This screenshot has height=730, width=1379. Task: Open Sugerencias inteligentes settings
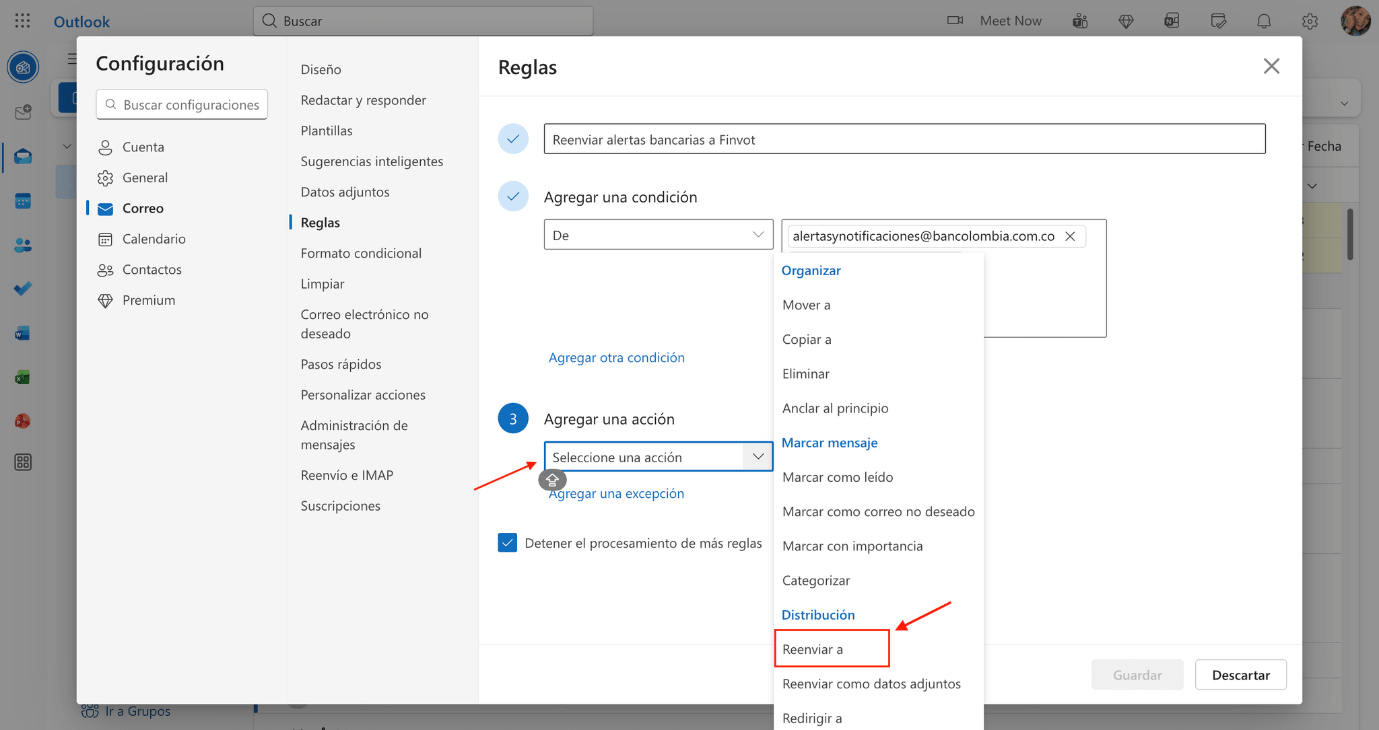[x=372, y=161]
